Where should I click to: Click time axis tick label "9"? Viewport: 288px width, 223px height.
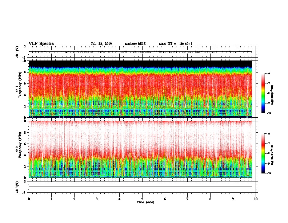(233, 199)
